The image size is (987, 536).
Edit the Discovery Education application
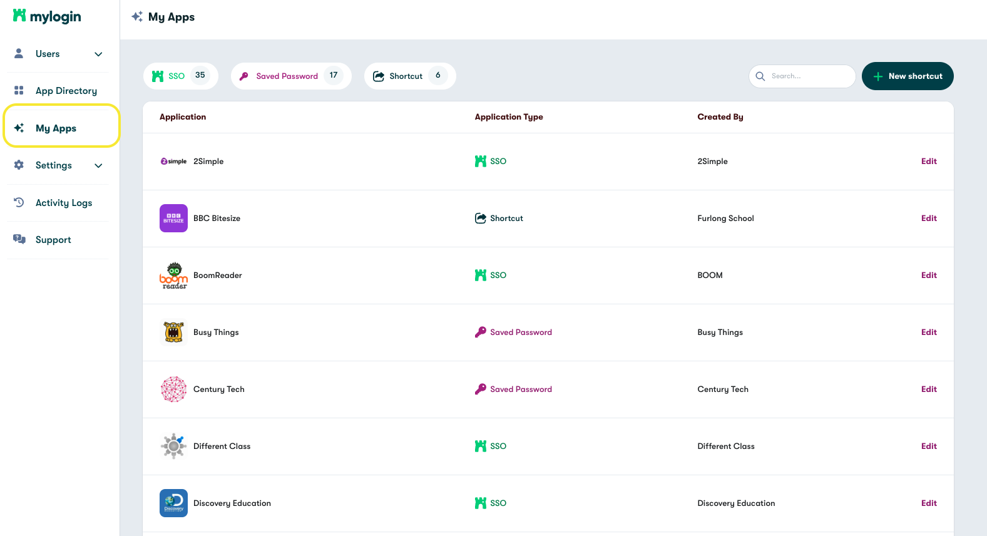929,503
